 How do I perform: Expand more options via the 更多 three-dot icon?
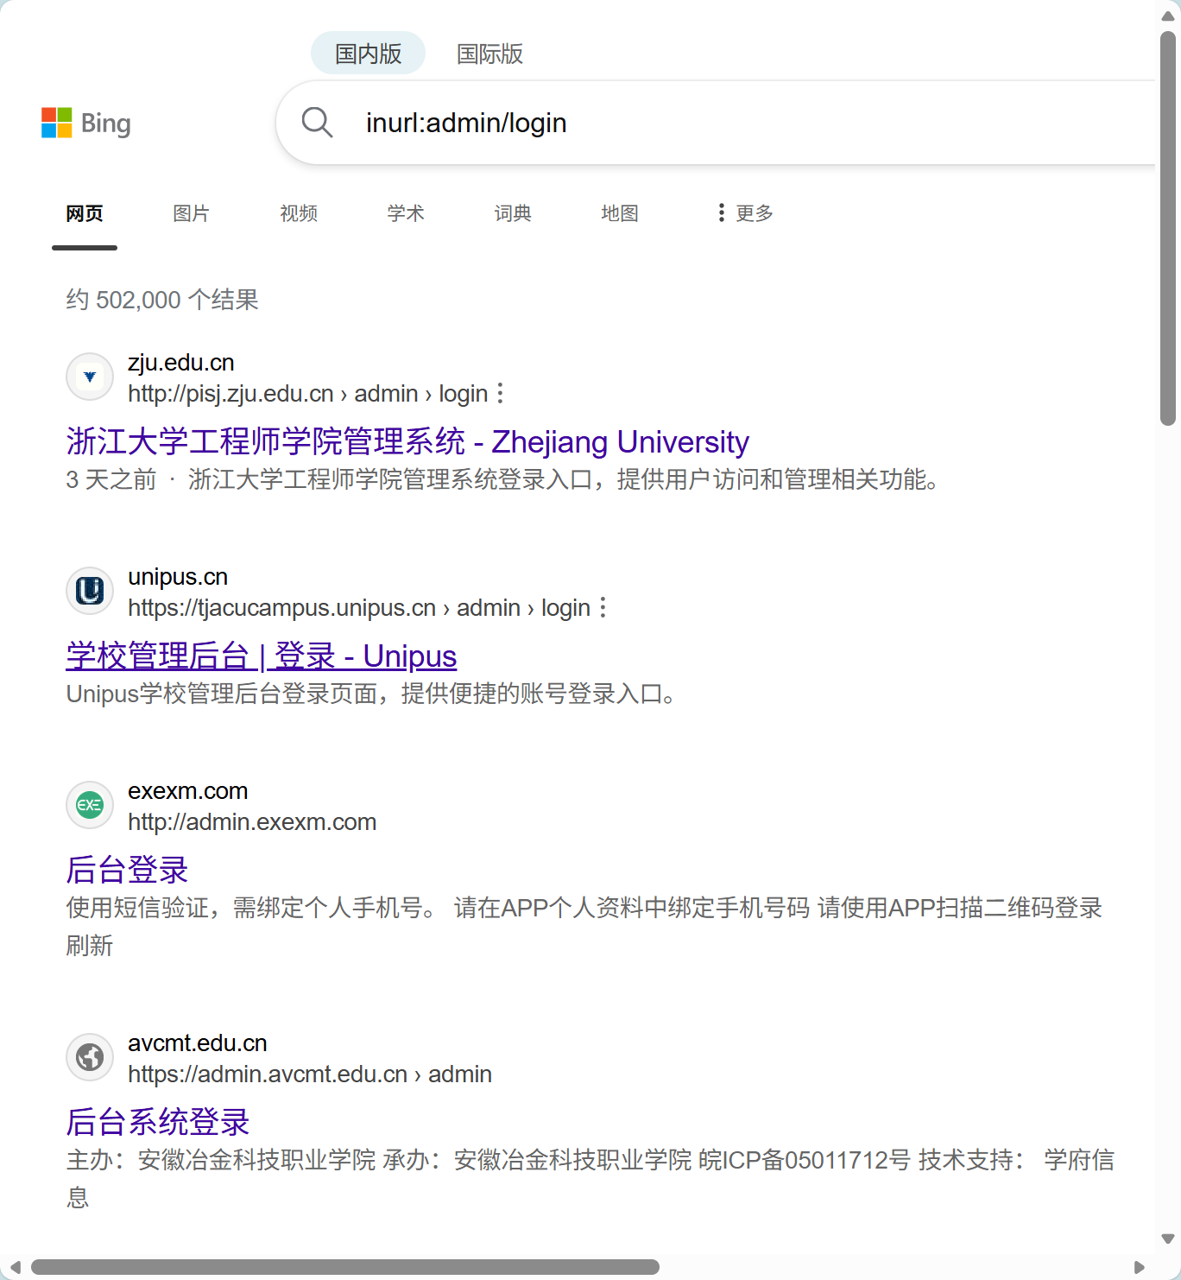click(722, 213)
